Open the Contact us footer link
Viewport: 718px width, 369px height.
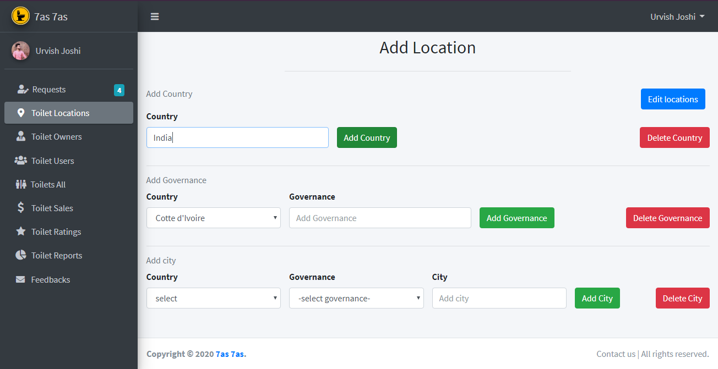616,354
